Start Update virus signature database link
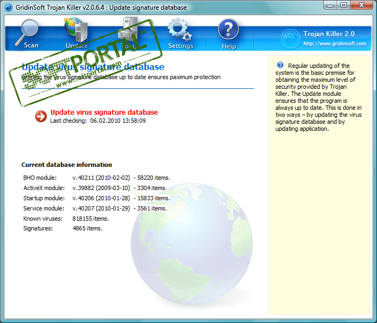Viewport: 377px width, 323px height. pos(104,112)
